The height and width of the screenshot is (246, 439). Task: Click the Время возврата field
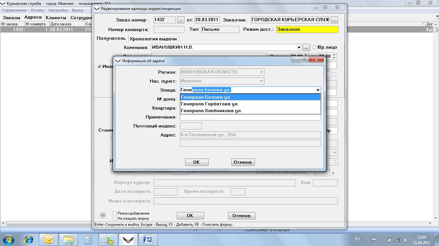[238, 192]
